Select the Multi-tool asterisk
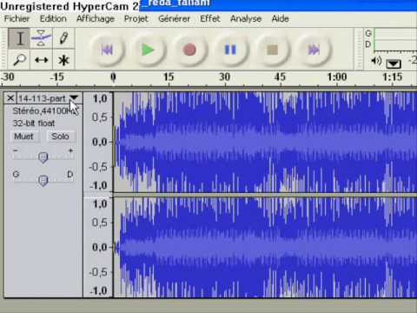The height and width of the screenshot is (313, 417). [63, 60]
